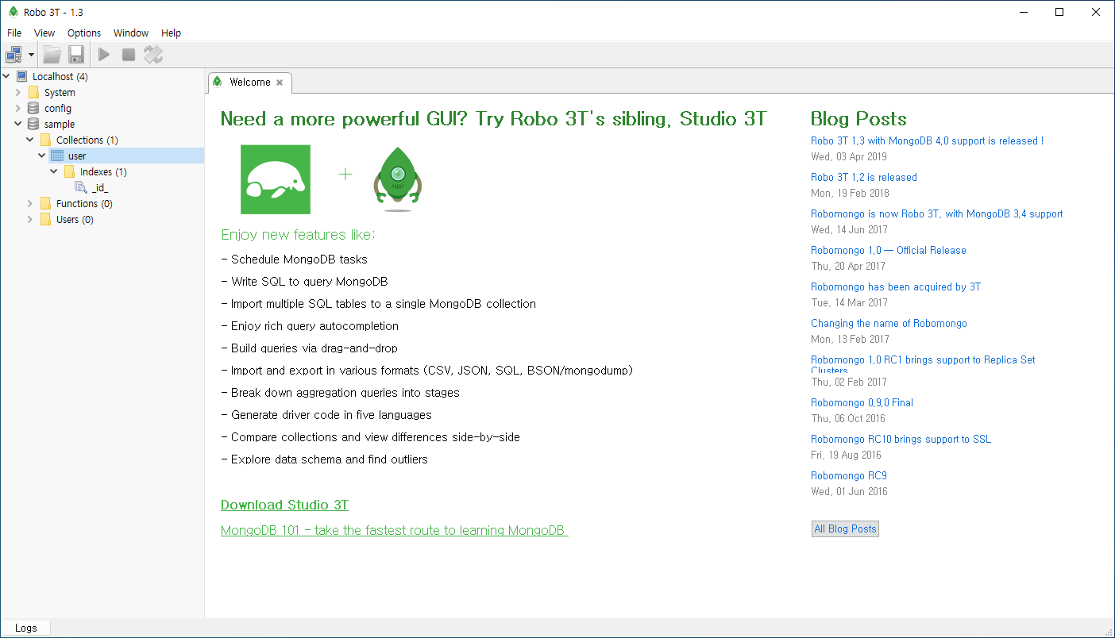
Task: Click the Functions folder icon
Action: click(x=45, y=203)
